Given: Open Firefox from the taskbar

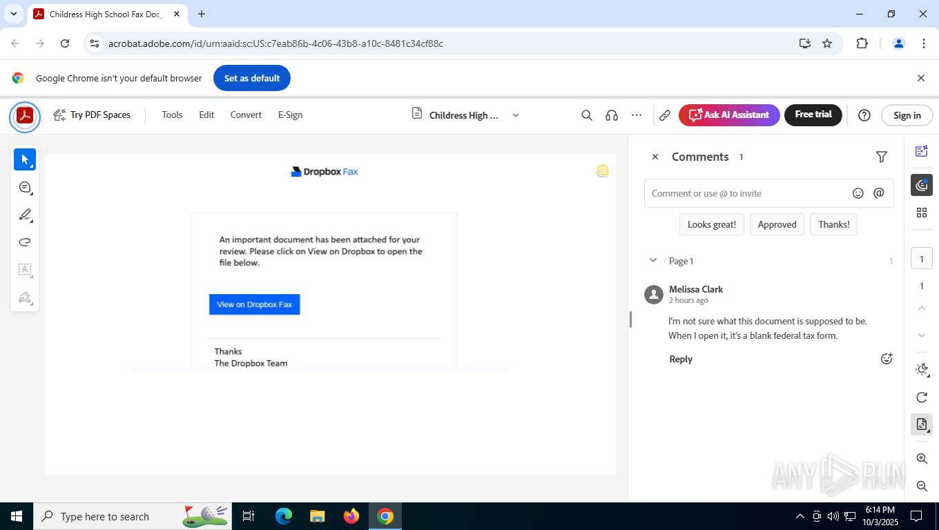Looking at the screenshot, I should 351,516.
